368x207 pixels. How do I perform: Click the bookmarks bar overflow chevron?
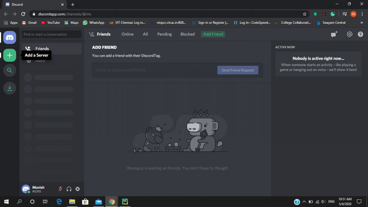tap(363, 22)
